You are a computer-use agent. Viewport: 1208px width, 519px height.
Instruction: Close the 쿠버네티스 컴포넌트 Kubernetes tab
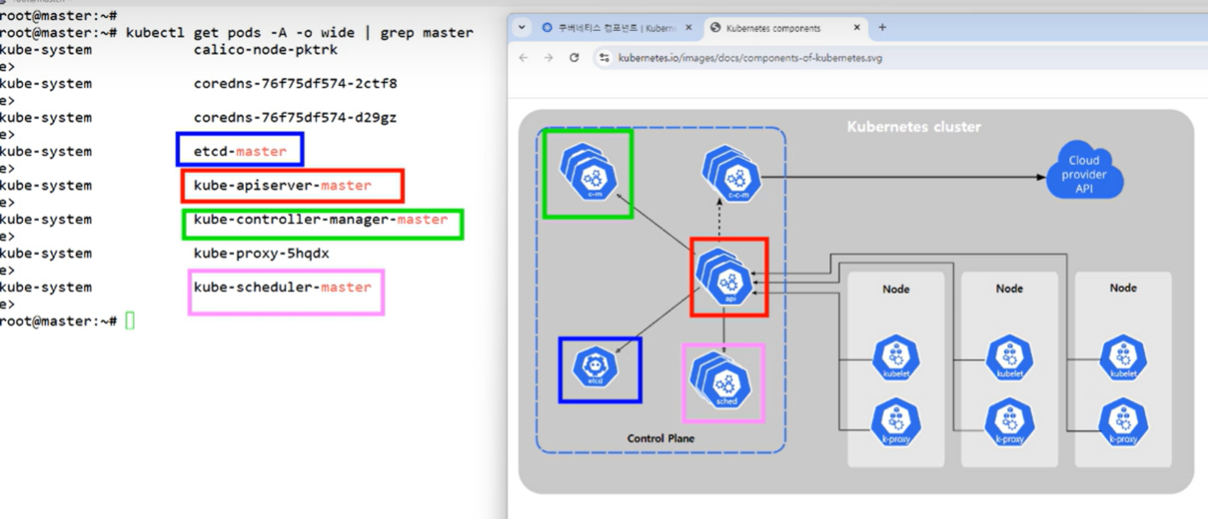[689, 28]
